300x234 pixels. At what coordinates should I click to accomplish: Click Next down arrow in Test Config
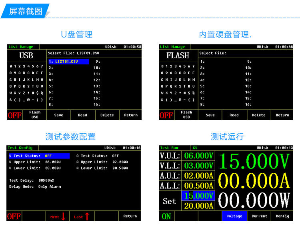[58, 216]
